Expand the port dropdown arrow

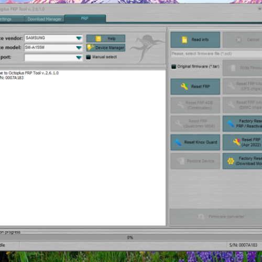[x=79, y=57]
